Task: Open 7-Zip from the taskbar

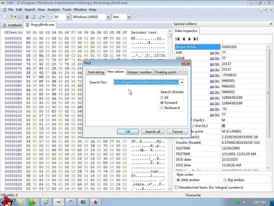Action: point(83,202)
